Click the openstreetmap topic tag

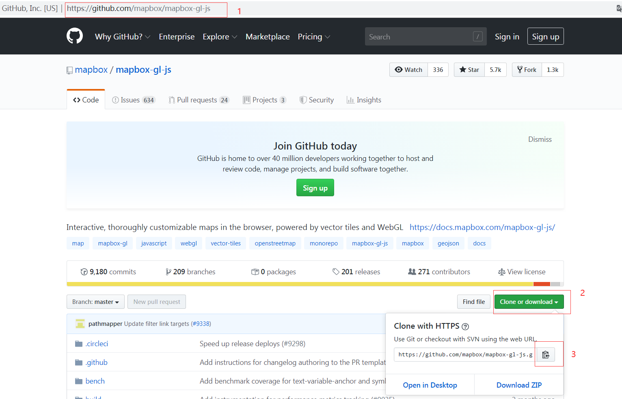[x=275, y=243]
